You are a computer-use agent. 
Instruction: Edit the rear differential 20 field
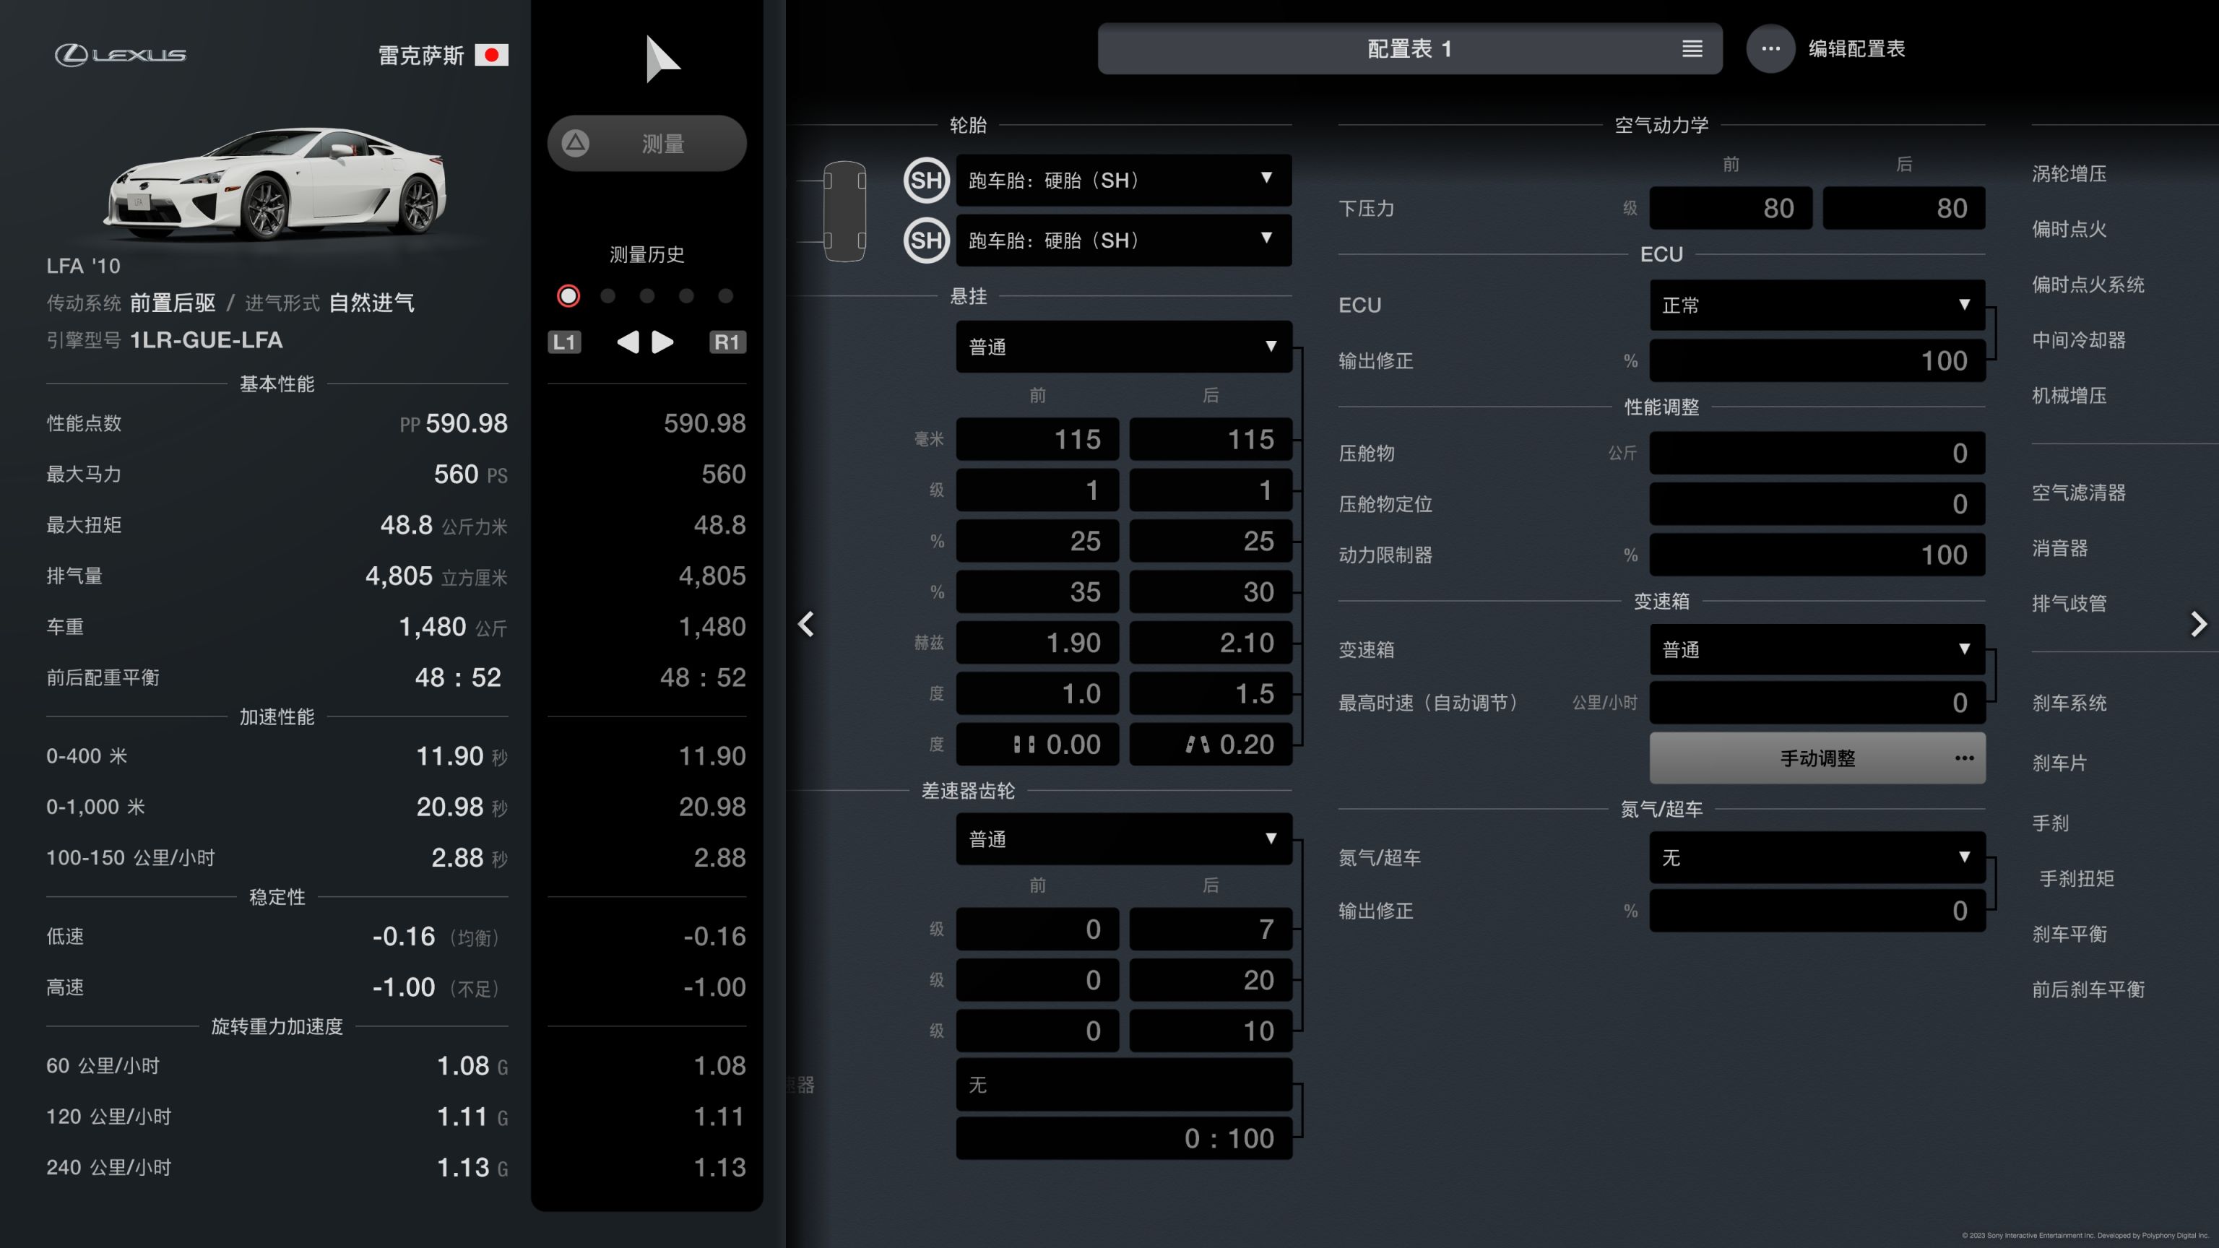pos(1211,979)
